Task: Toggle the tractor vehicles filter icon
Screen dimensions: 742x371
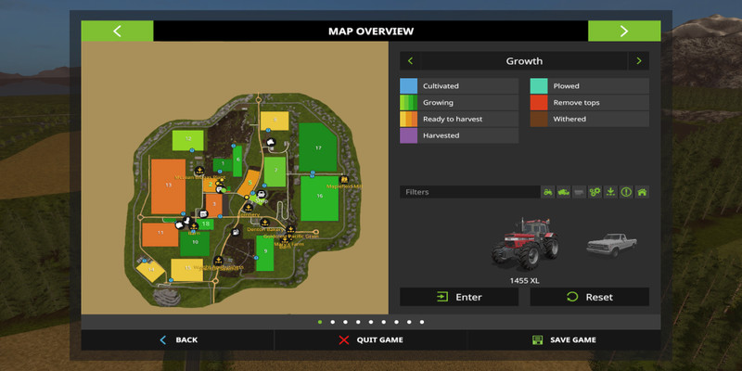Action: 548,192
